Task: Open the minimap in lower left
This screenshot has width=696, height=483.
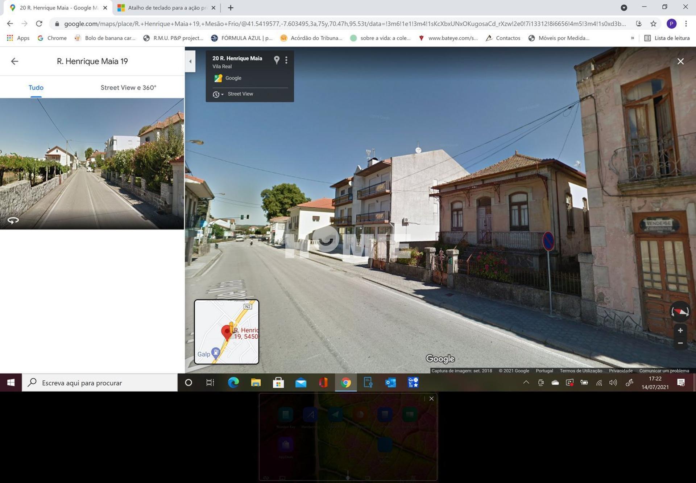Action: click(x=227, y=331)
